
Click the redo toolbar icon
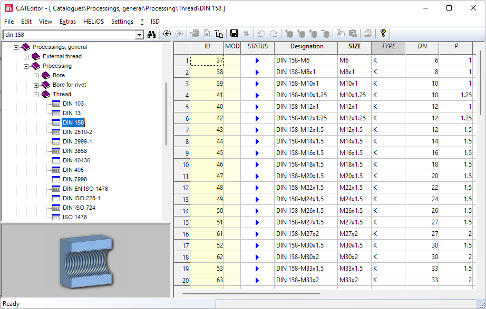tap(274, 34)
